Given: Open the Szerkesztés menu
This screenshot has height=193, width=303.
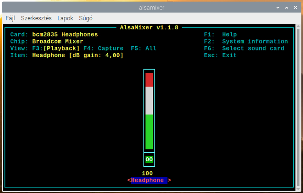Looking at the screenshot, I should 36,18.
